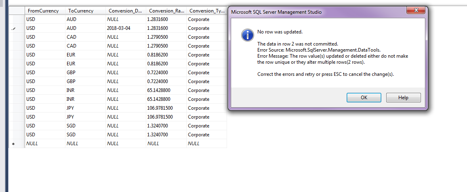Image resolution: width=467 pixels, height=192 pixels.
Task: Close the Microsoft SQL Server Management Studio dialog
Action: tap(416, 10)
